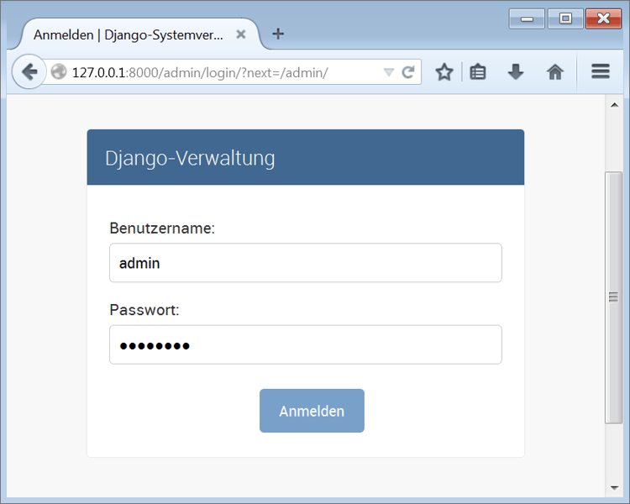The width and height of the screenshot is (630, 504).
Task: Reload the current page
Action: (408, 72)
